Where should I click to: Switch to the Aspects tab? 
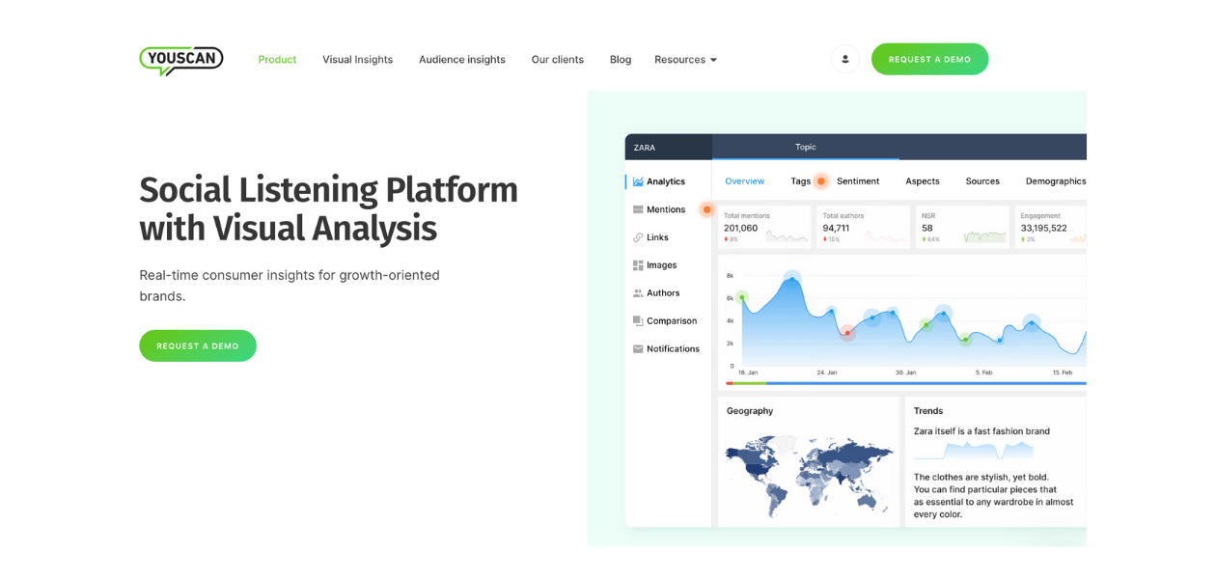point(923,181)
